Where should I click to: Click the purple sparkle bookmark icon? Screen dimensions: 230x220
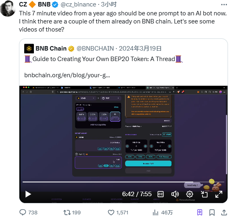click(200, 212)
